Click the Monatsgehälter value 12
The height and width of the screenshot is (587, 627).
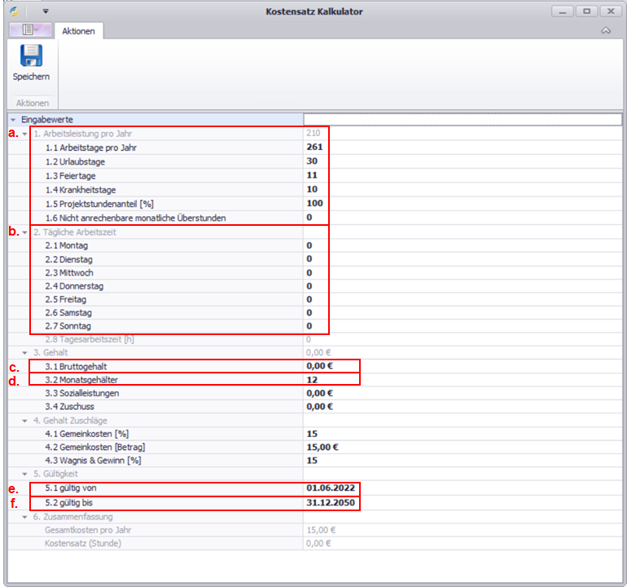(330, 380)
